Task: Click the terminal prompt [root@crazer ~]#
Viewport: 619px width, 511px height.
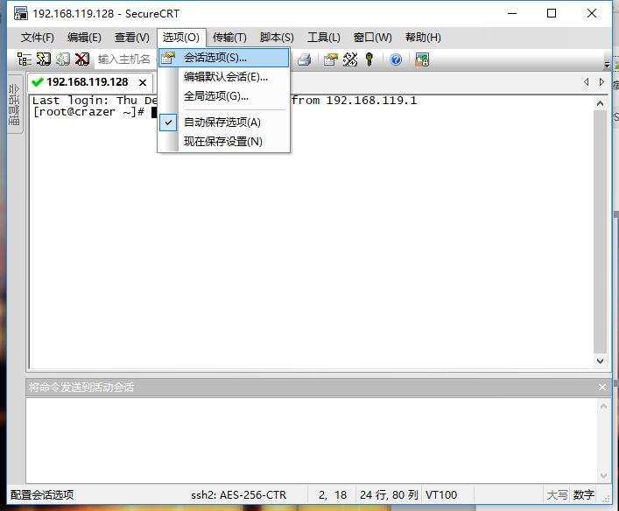Action: coord(88,112)
